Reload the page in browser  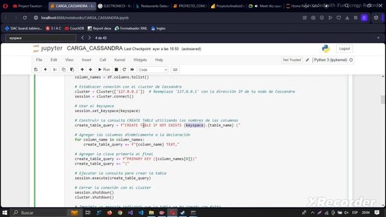coord(25,17)
